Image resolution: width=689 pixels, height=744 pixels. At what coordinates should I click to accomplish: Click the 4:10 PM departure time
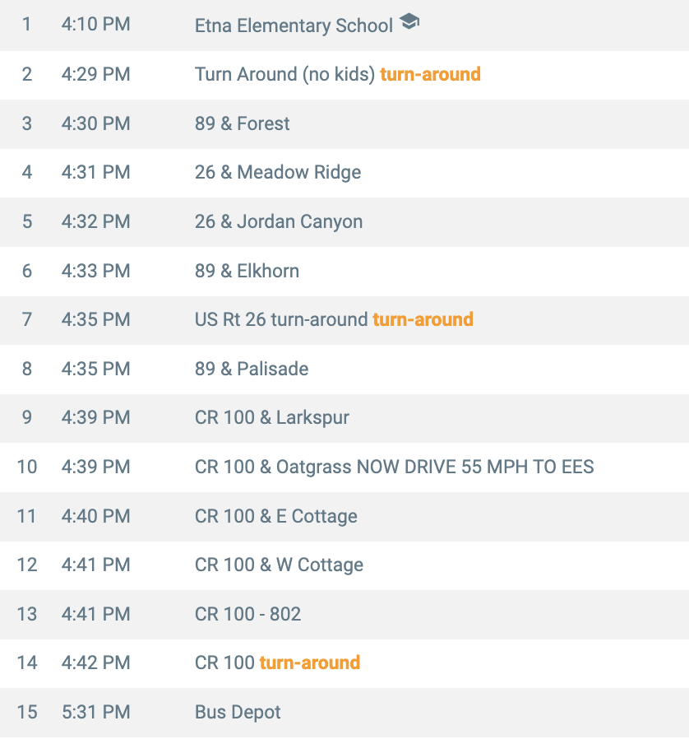95,25
